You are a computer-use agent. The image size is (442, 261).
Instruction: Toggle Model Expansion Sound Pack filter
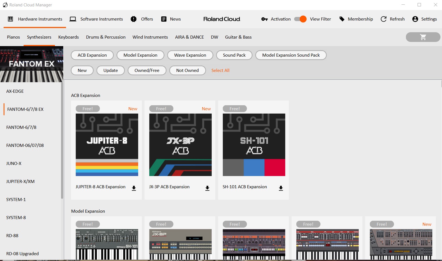point(291,55)
